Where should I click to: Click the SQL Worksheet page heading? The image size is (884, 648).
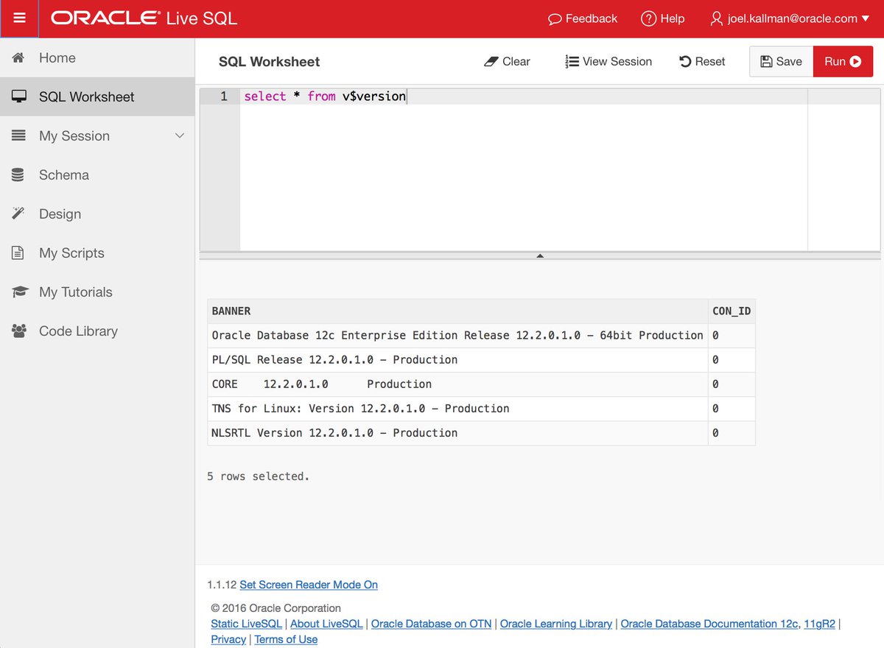(x=269, y=62)
